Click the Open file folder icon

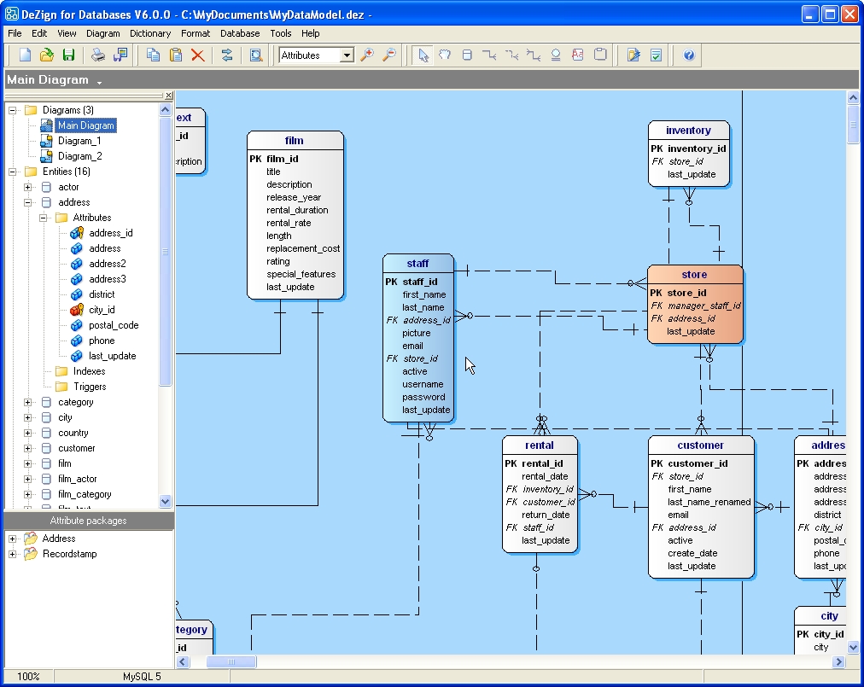47,55
